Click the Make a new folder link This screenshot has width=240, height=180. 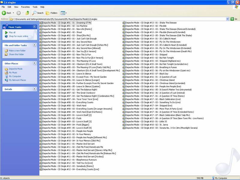tap(17, 51)
